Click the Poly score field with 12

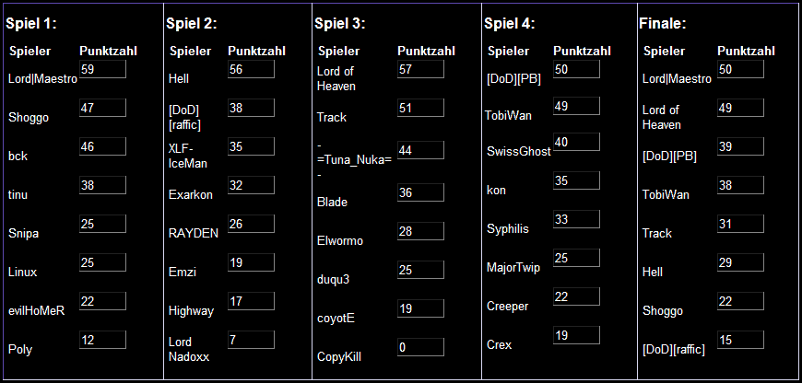click(103, 340)
